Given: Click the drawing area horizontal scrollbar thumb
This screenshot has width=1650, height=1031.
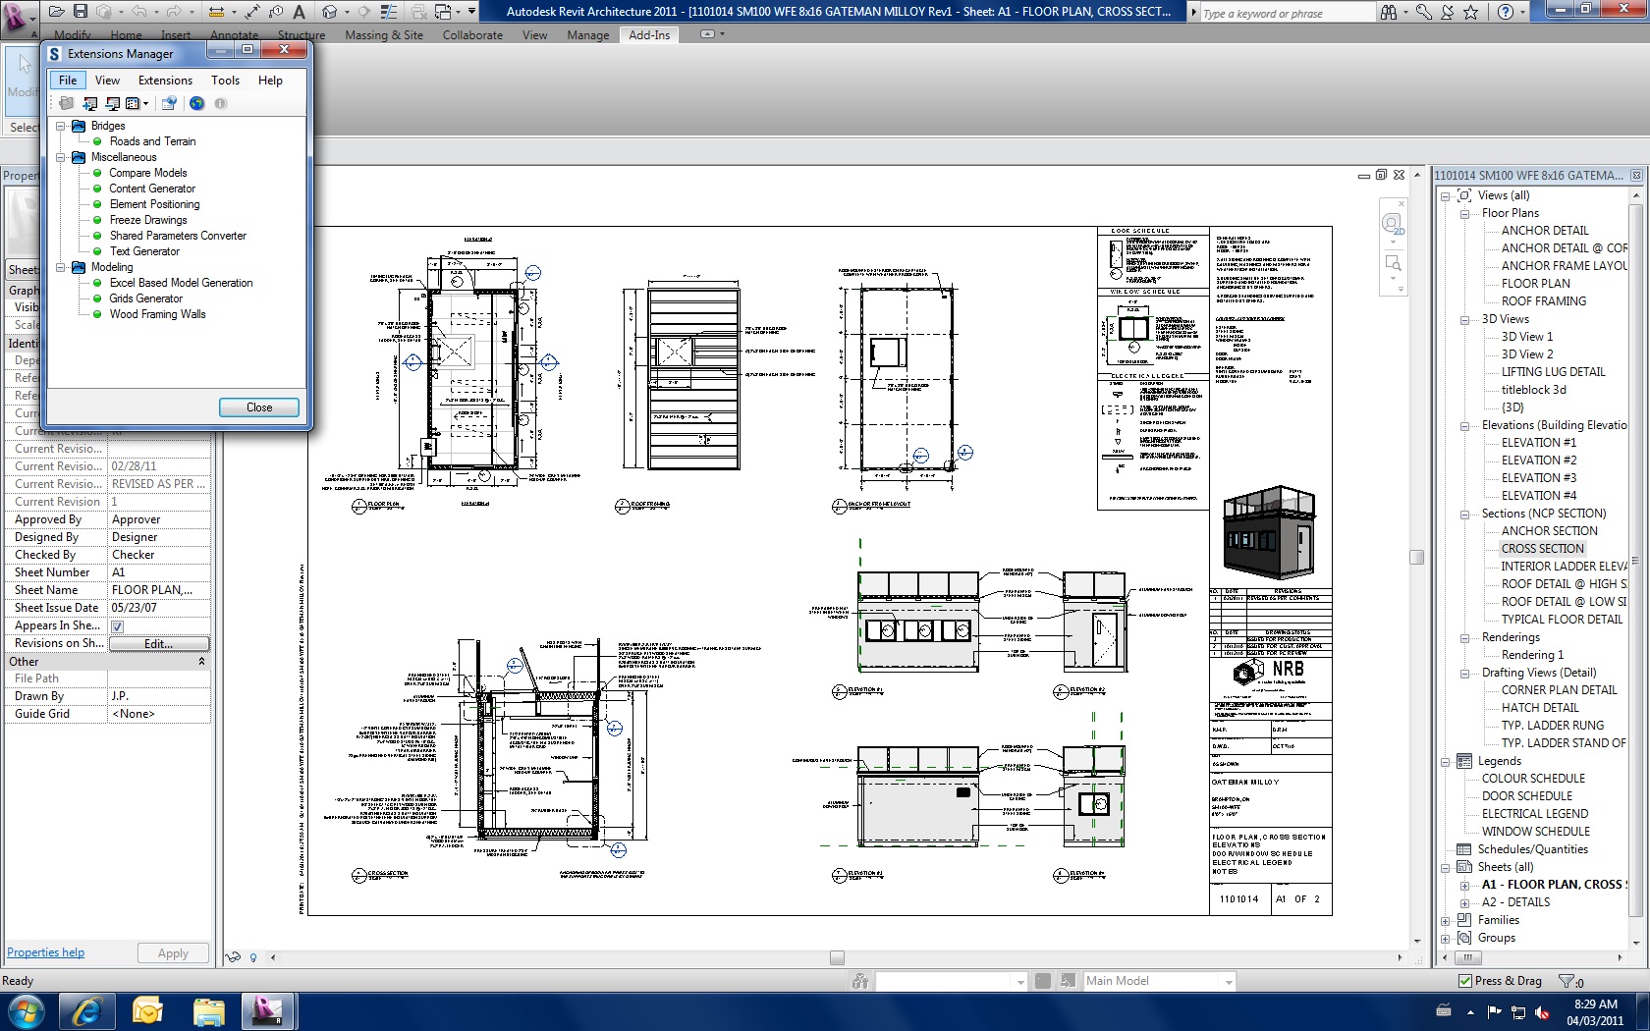Looking at the screenshot, I should pyautogui.click(x=837, y=957).
